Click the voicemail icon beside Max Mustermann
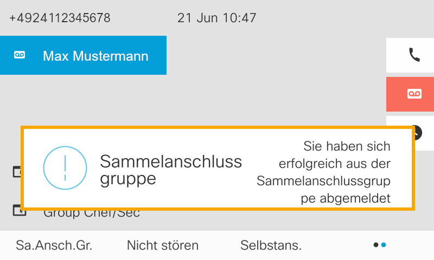434x260 pixels. [20, 55]
